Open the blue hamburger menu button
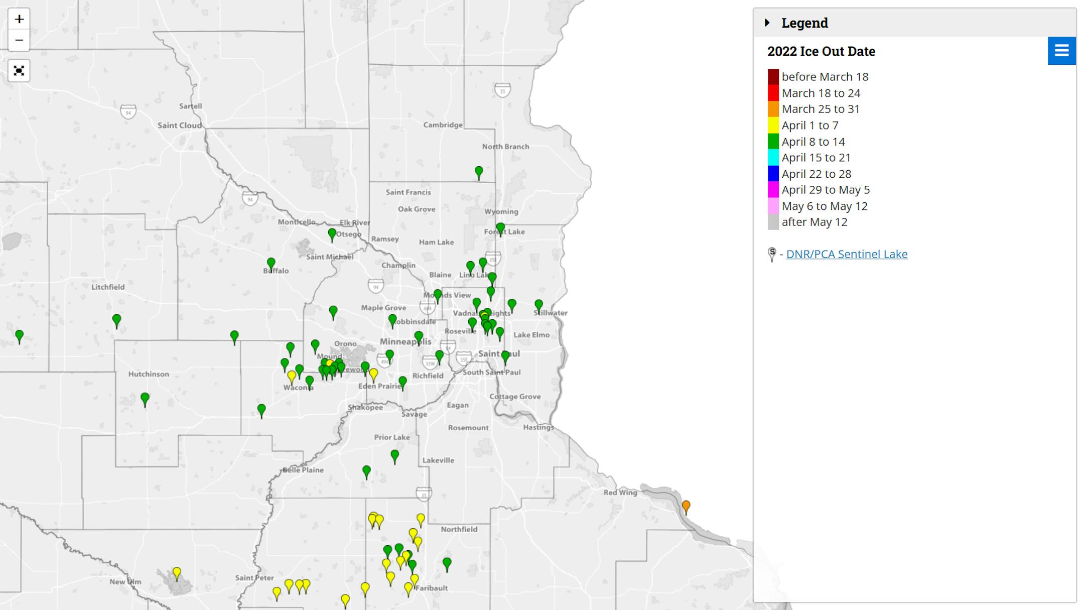This screenshot has height=610, width=1084. 1061,51
